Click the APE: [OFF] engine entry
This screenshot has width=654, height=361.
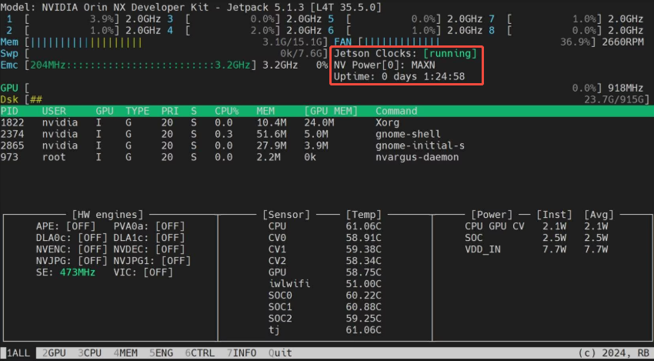coord(66,226)
